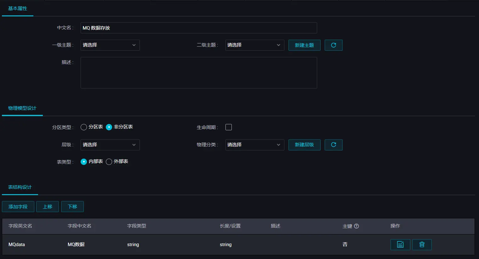
Task: Refresh the 物理分类 options with refresh icon
Action: [333, 145]
